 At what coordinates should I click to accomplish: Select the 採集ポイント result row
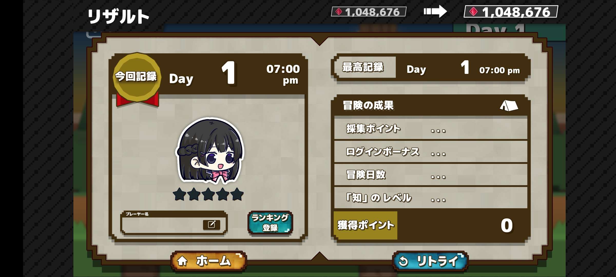[431, 129]
